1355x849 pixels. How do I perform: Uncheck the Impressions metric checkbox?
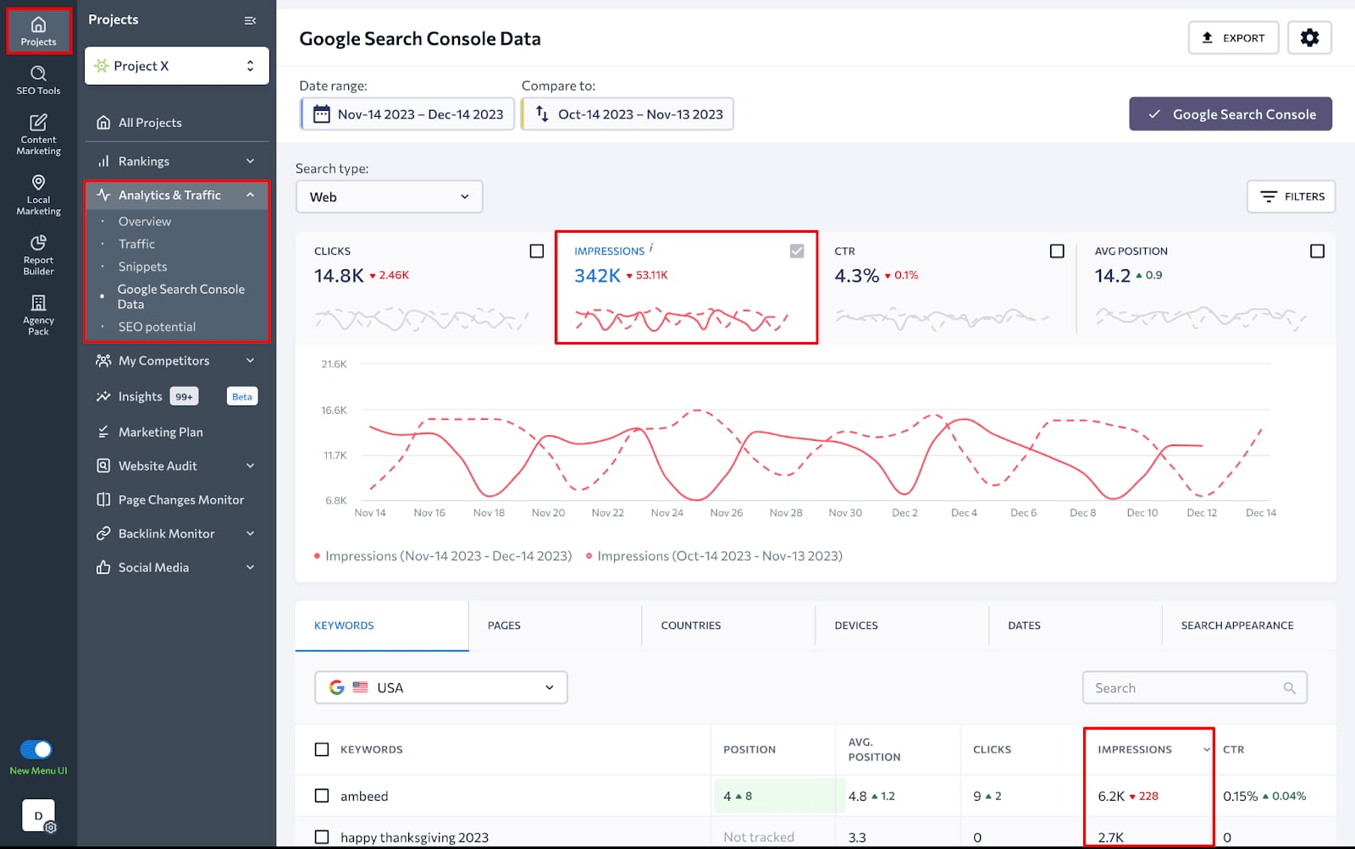pos(796,251)
